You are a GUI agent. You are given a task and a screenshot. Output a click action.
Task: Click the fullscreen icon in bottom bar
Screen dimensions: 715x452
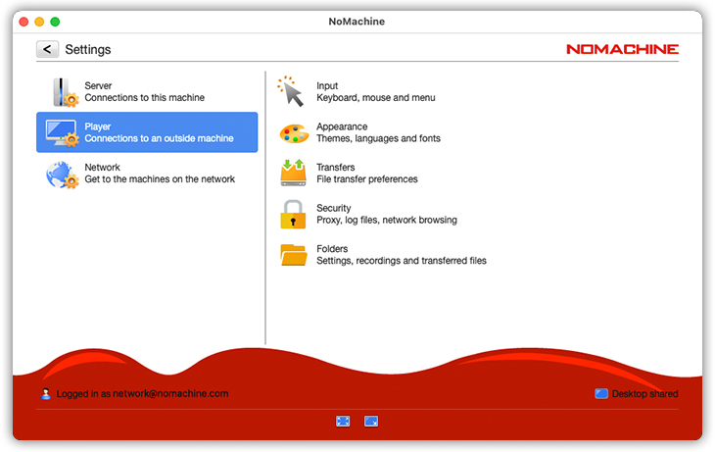tap(343, 422)
